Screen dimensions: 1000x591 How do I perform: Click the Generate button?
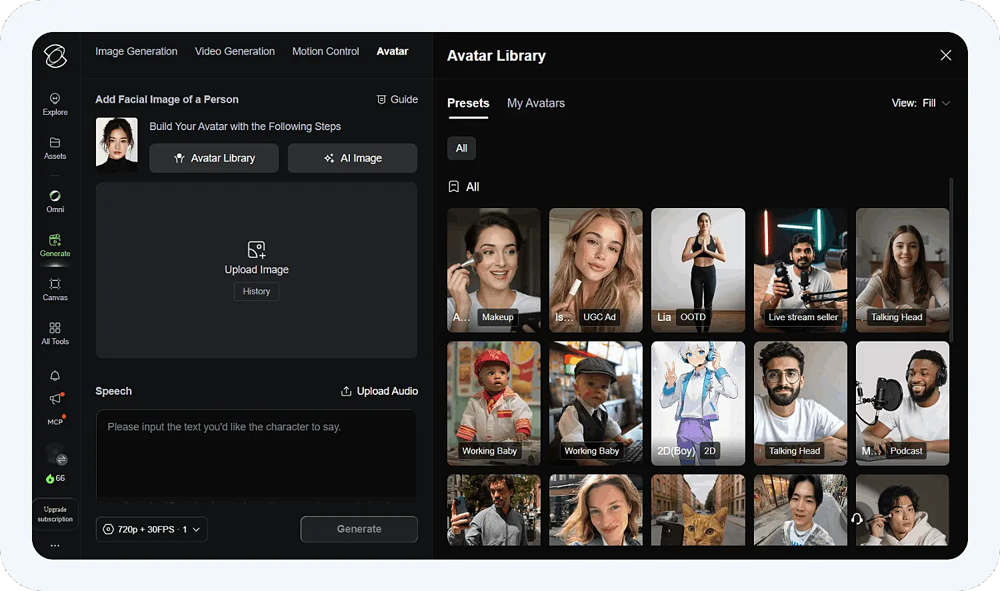point(359,529)
